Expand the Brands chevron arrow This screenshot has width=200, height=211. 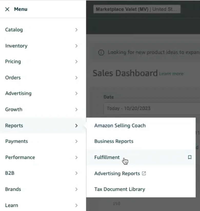(x=76, y=189)
